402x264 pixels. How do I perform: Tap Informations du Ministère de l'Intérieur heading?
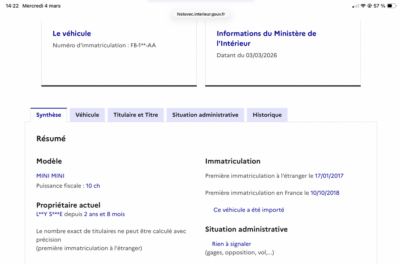click(x=266, y=38)
